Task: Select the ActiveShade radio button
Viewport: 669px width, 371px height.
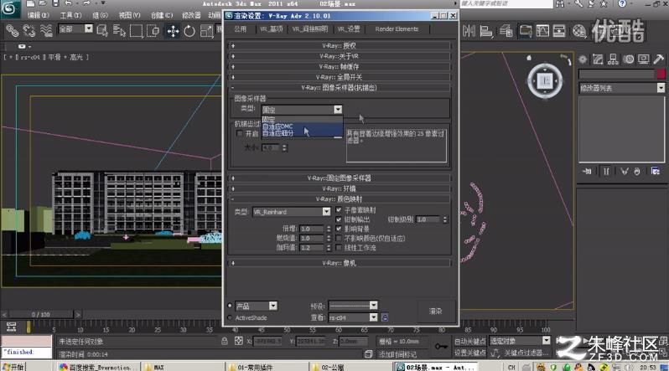Action: point(230,317)
